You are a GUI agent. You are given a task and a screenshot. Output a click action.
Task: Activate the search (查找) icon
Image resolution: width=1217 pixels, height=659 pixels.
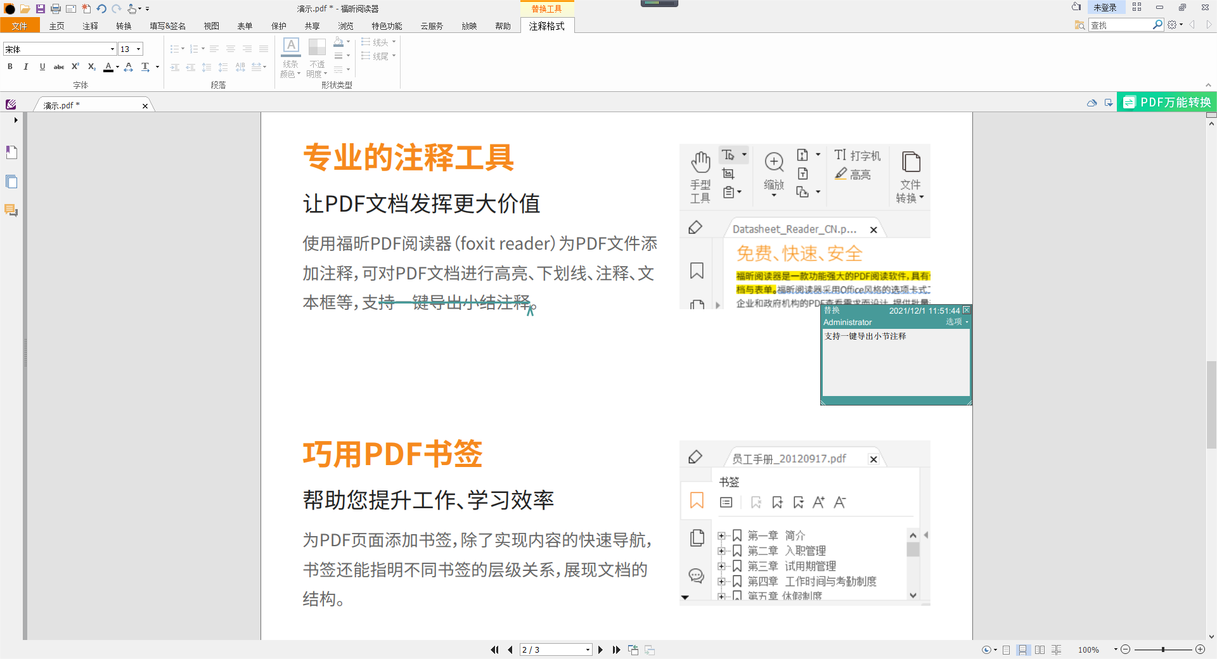[x=1158, y=25]
